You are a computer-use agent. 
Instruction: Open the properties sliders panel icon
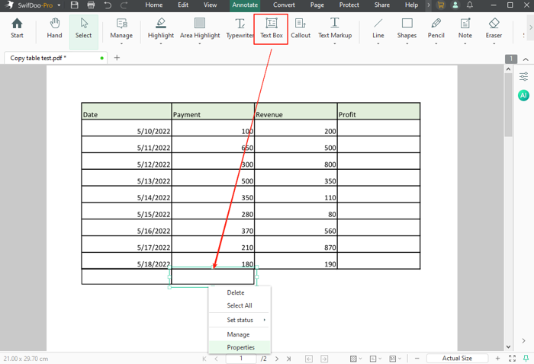(523, 76)
